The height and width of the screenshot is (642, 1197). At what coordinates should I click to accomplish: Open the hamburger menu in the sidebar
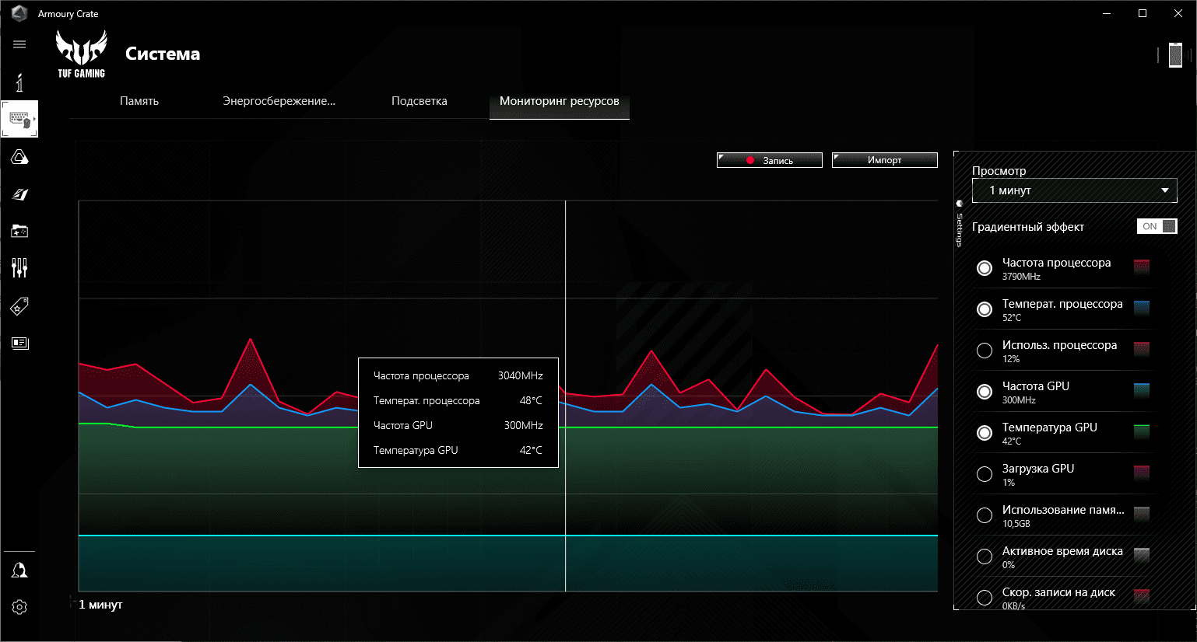tap(19, 44)
